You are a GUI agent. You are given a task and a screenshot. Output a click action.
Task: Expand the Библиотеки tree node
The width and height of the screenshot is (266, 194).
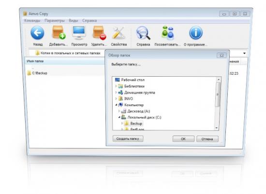116,86
